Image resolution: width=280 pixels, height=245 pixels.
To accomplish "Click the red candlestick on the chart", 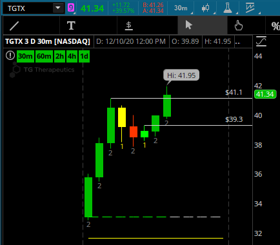I will click(134, 132).
